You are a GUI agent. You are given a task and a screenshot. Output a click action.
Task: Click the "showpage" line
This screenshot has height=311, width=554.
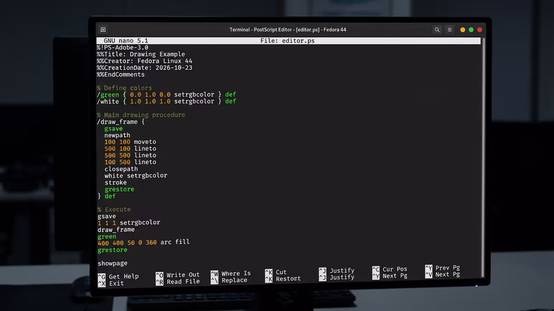[x=113, y=263]
